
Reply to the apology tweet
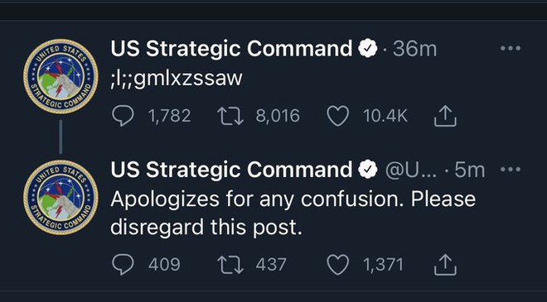tap(123, 265)
